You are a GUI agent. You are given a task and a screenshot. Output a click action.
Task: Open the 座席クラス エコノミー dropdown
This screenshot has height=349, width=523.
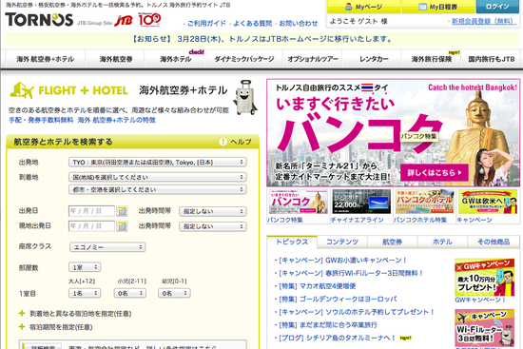(107, 247)
